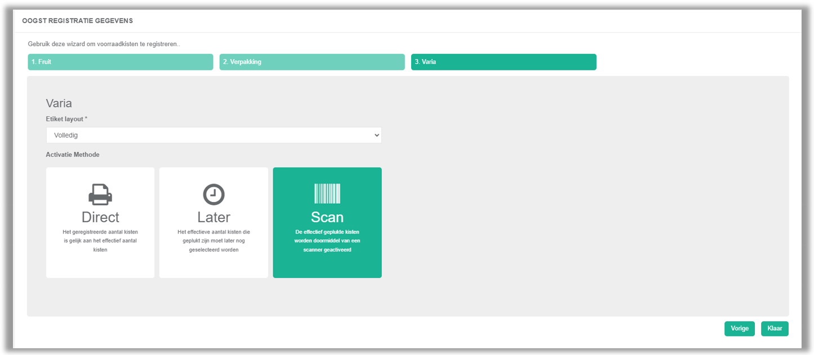This screenshot has width=814, height=355.
Task: Click the Scan card description about scanner
Action: coord(327,241)
